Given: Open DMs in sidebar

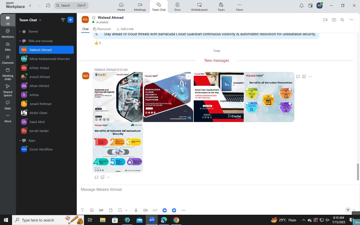Looking at the screenshot, I should pos(8,46).
